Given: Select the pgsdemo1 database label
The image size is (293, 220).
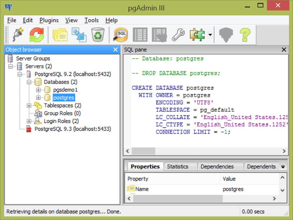Looking at the screenshot, I should point(65,90).
